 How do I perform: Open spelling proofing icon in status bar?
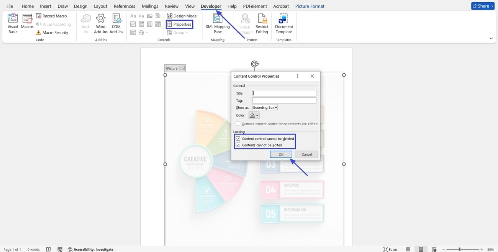pos(48,249)
